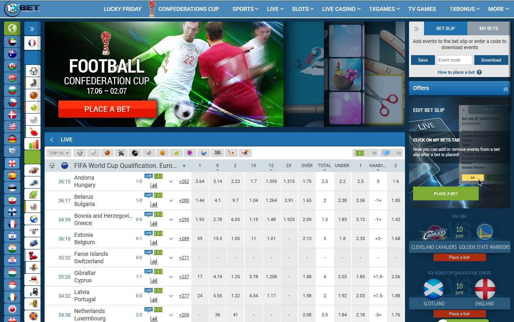Switch to the BET SLIP tab

tap(445, 28)
